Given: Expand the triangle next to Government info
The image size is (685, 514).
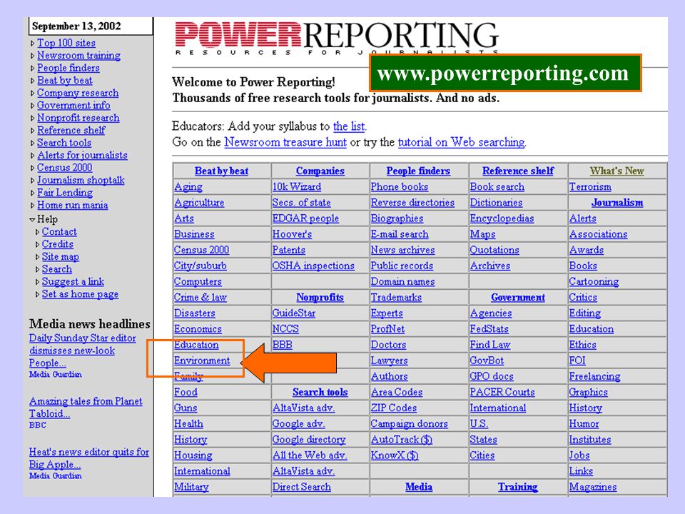Looking at the screenshot, I should pos(32,106).
